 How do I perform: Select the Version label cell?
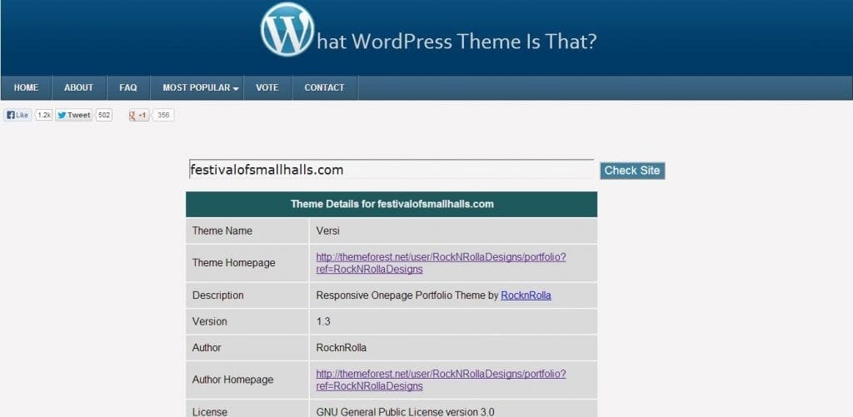click(247, 321)
